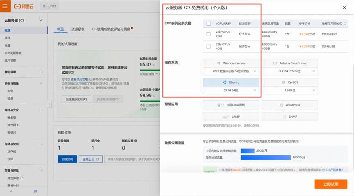Image resolution: width=354 pixels, height=196 pixels.
Task: Close the ECS free trial panel
Action: coord(344,7)
